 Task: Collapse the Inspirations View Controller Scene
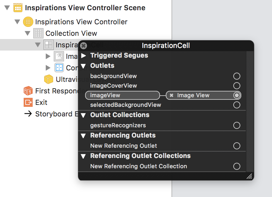point(7,8)
